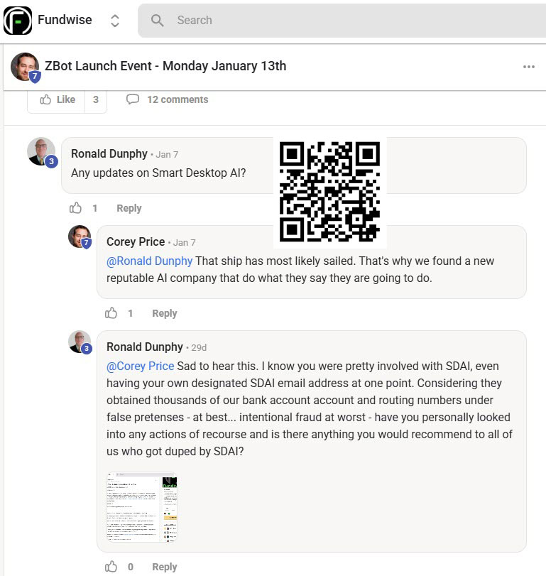This screenshot has width=546, height=576.
Task: Open Ronald Dunphy's avatar on 29d comment
Action: tap(80, 342)
